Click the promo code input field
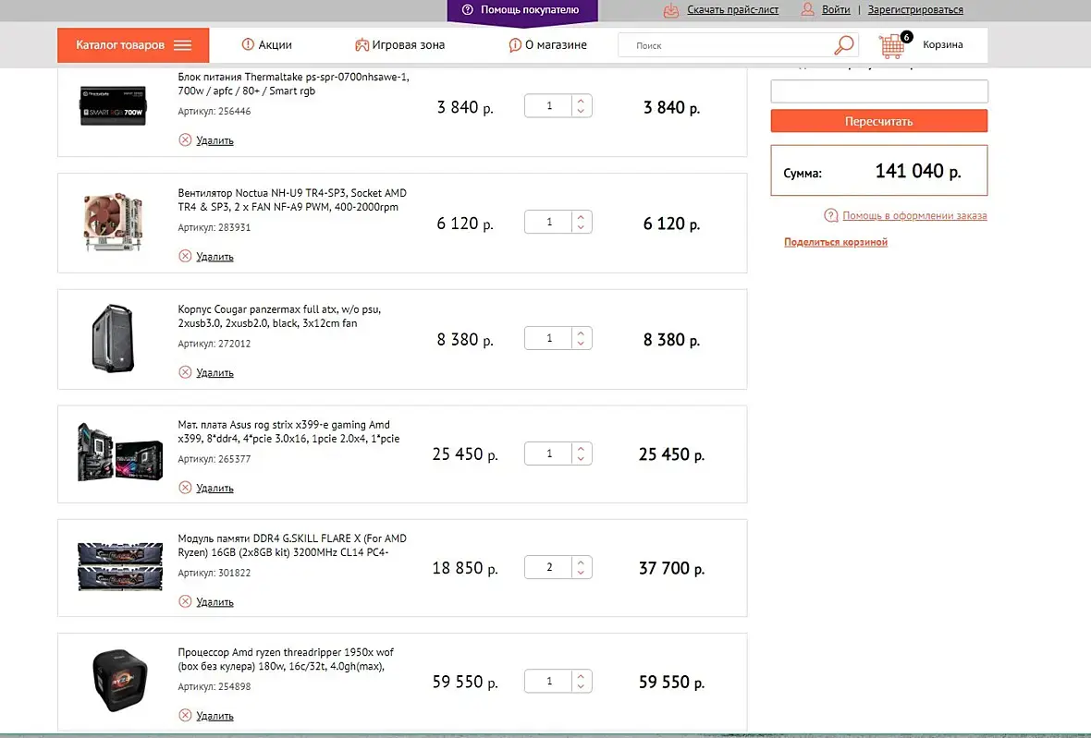 tap(878, 91)
